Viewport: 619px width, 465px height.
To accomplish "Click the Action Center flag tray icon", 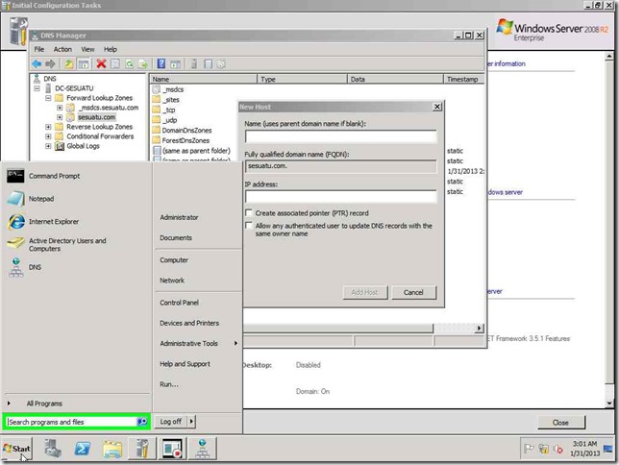I will pyautogui.click(x=529, y=449).
